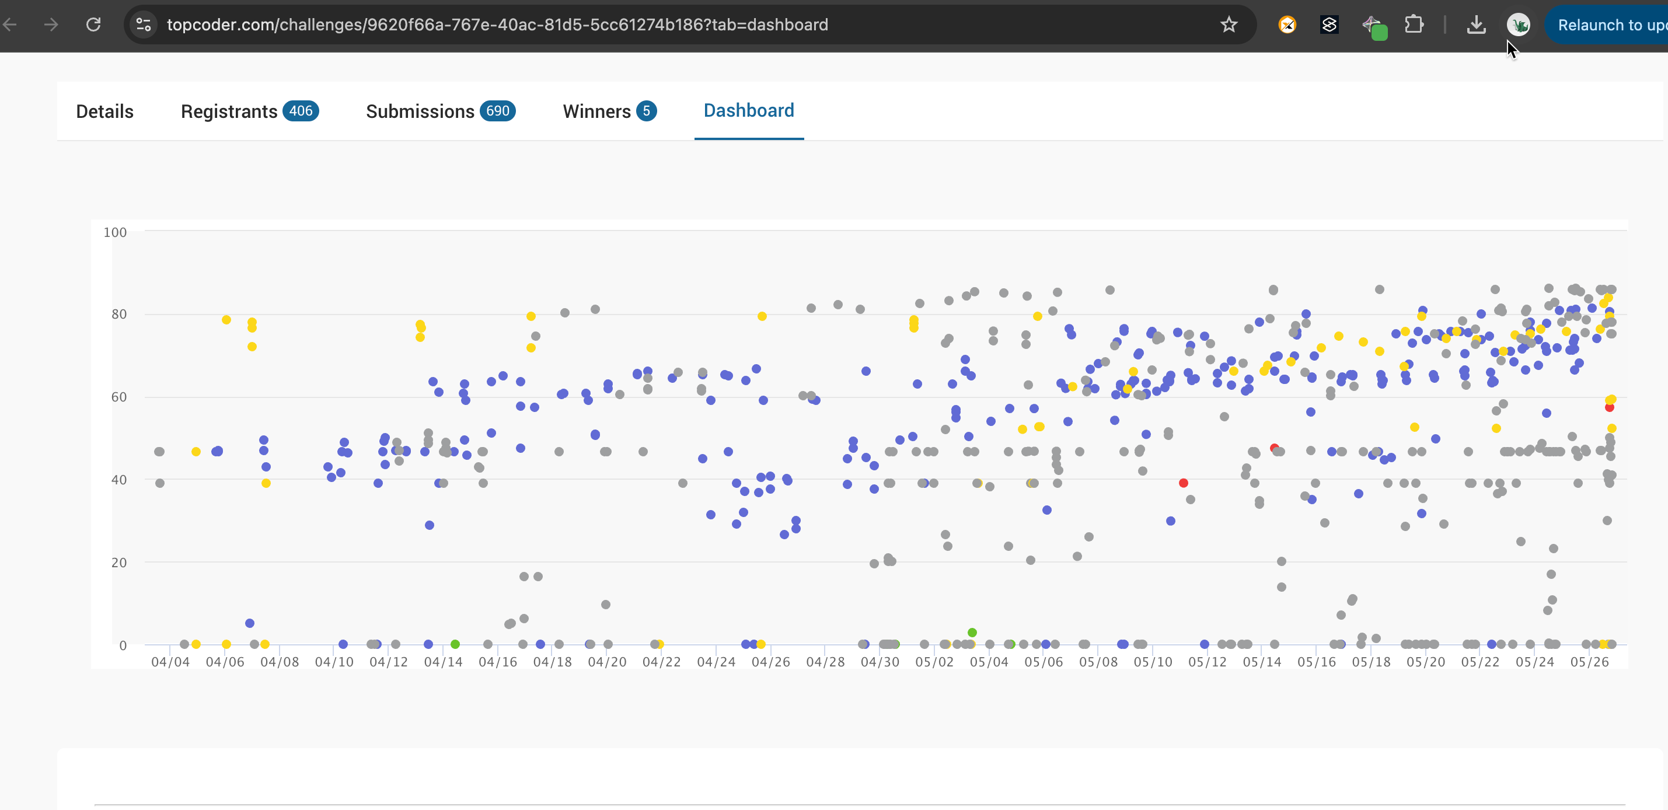Select the Dashboard tab
Image resolution: width=1668 pixels, height=810 pixels.
coord(749,110)
